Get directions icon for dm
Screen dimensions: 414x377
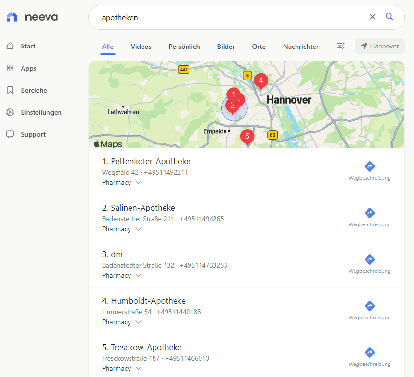click(x=370, y=259)
